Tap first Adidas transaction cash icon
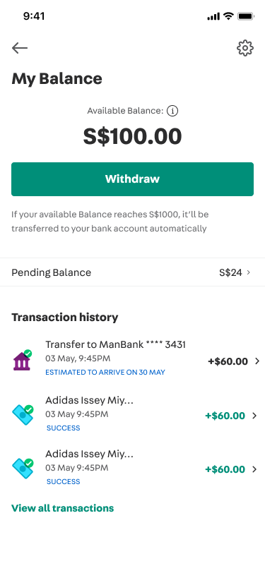 [23, 414]
